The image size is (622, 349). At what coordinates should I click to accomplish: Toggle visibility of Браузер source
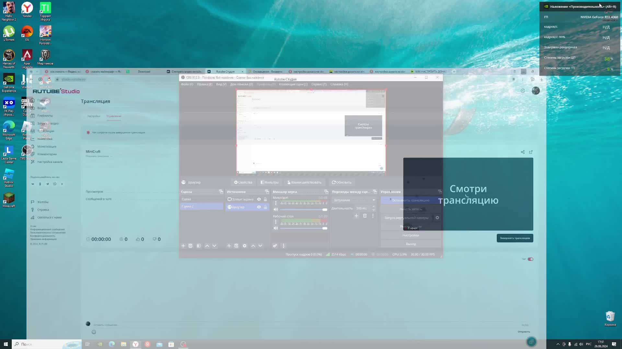259,207
